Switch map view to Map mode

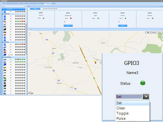(148, 32)
